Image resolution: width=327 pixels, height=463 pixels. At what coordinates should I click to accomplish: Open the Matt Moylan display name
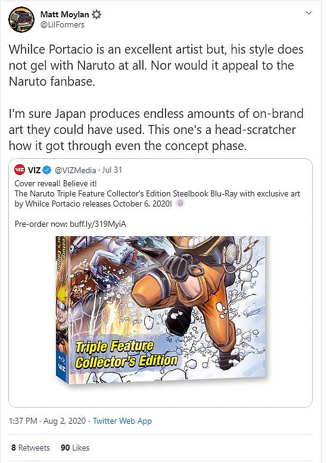[x=64, y=14]
